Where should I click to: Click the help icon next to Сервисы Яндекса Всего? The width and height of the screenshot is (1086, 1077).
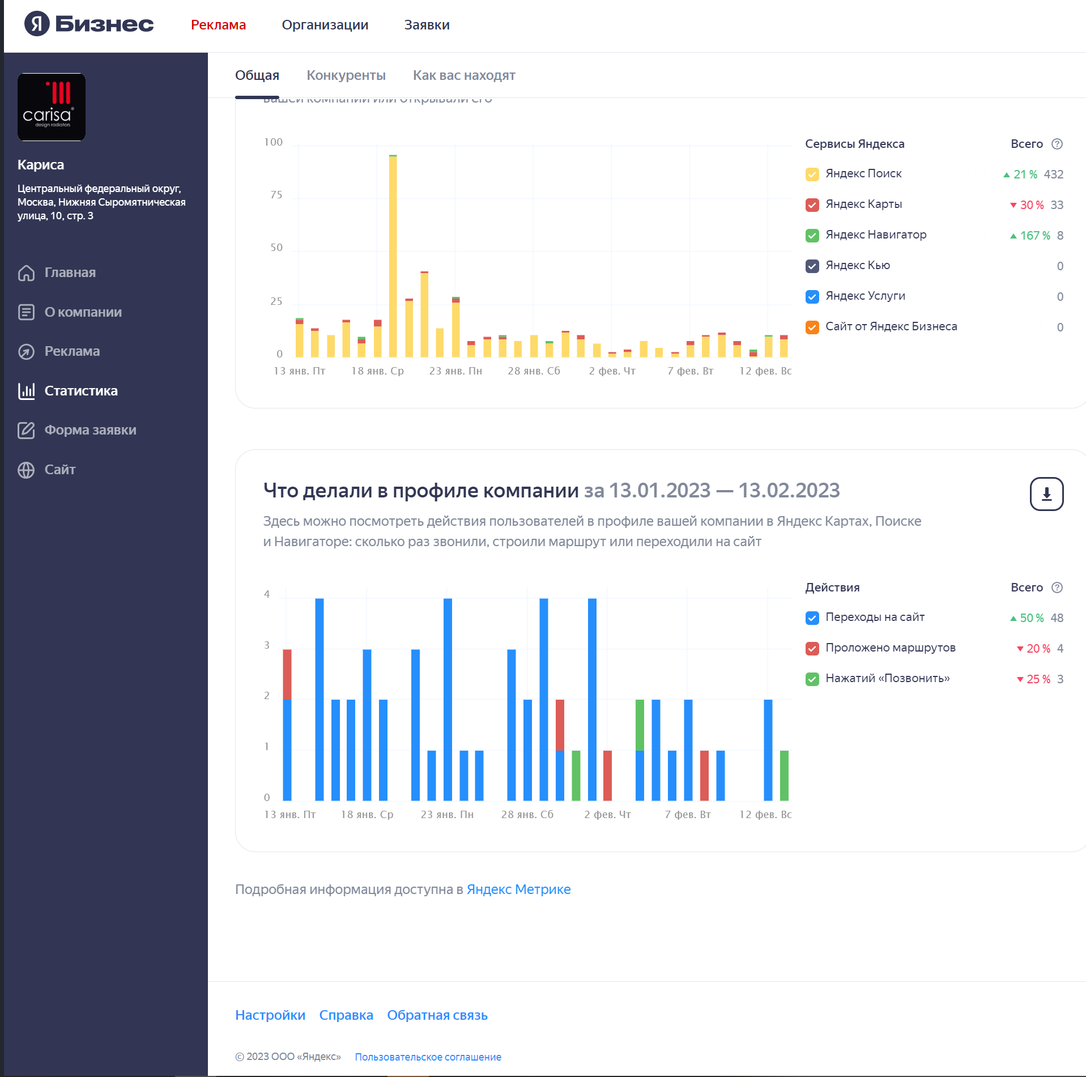(x=1057, y=144)
